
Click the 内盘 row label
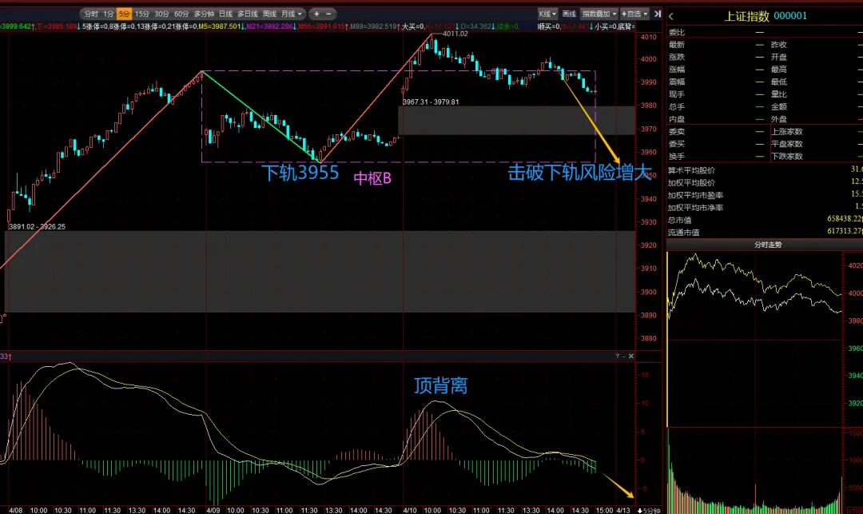[677, 119]
